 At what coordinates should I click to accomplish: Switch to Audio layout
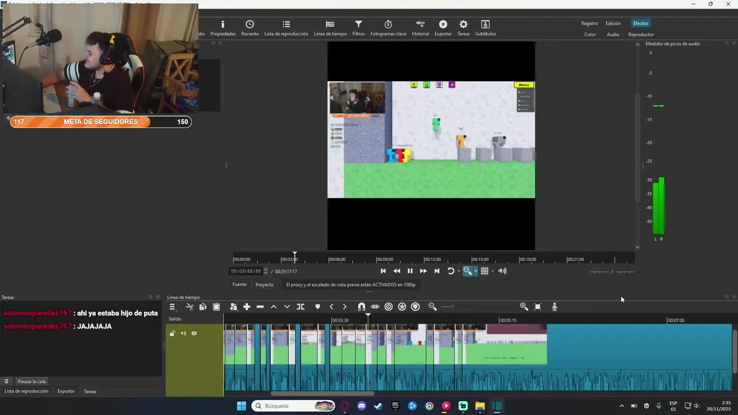pos(613,35)
